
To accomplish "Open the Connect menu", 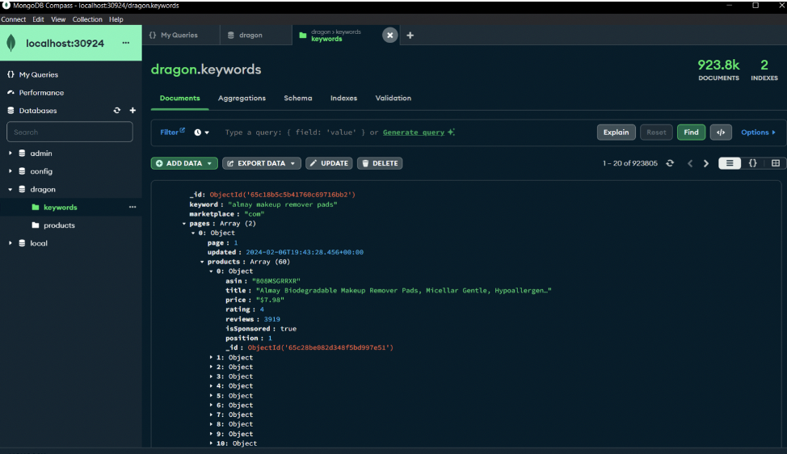I will pos(14,19).
